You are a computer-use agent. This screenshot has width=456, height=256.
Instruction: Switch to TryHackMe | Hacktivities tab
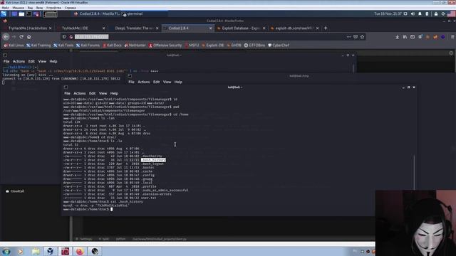pos(27,28)
